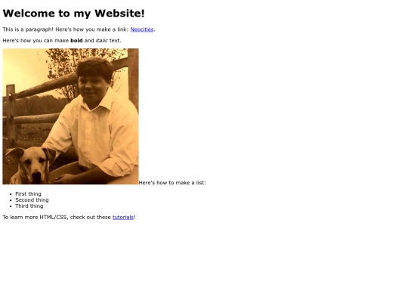
Task: Select the italic word in the paragraph
Action: [x=102, y=41]
